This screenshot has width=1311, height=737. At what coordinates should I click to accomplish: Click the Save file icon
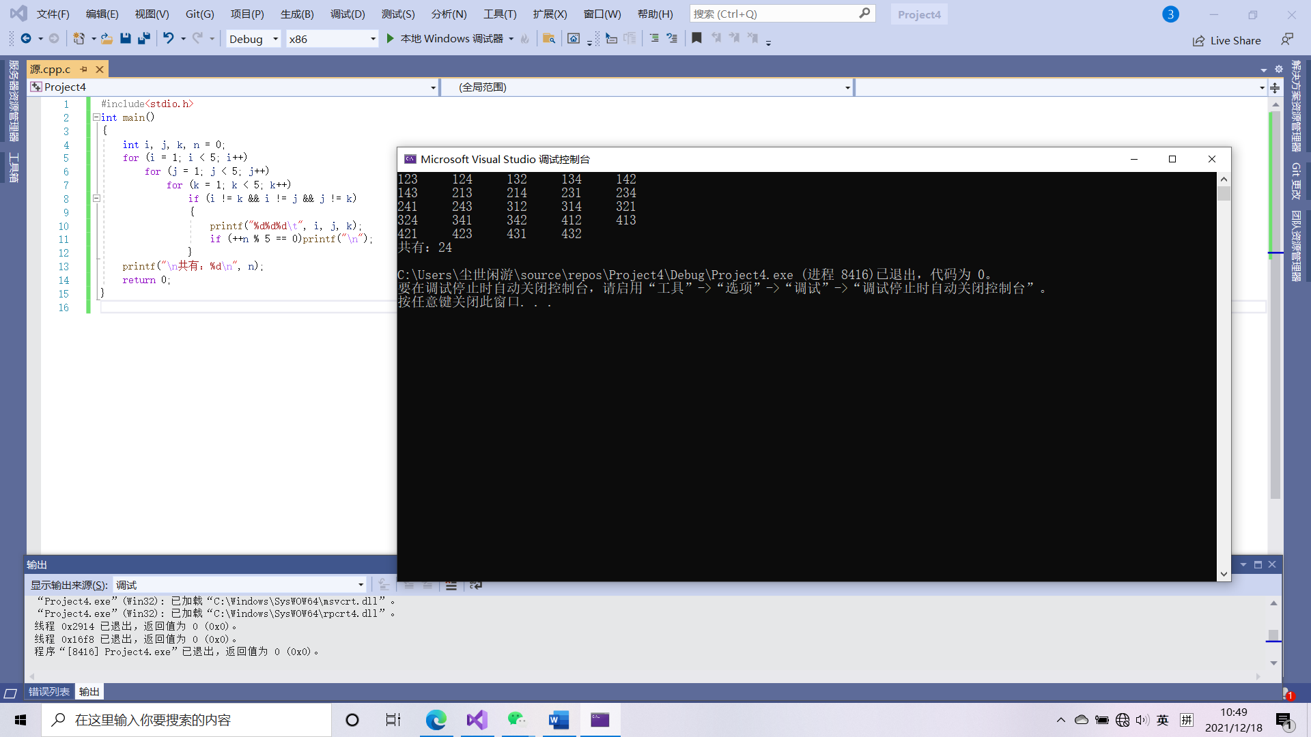(126, 39)
